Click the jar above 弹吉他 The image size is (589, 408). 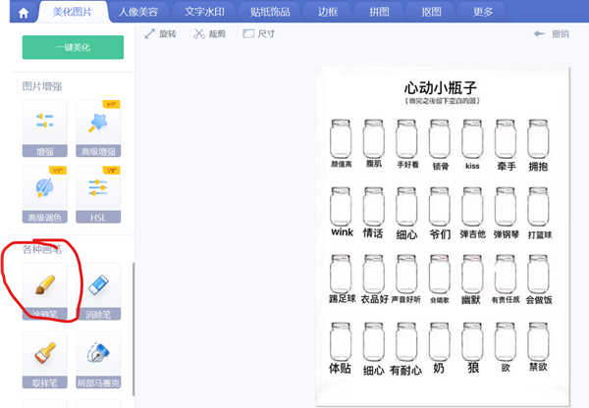coord(472,207)
